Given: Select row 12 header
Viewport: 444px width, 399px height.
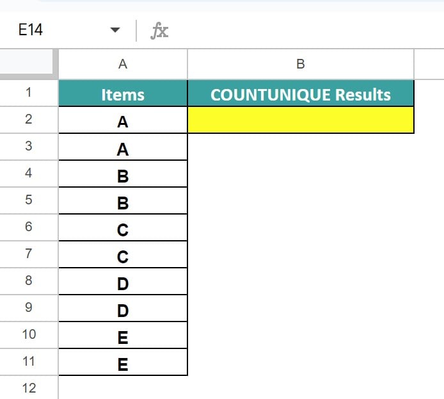Looking at the screenshot, I should point(29,387).
